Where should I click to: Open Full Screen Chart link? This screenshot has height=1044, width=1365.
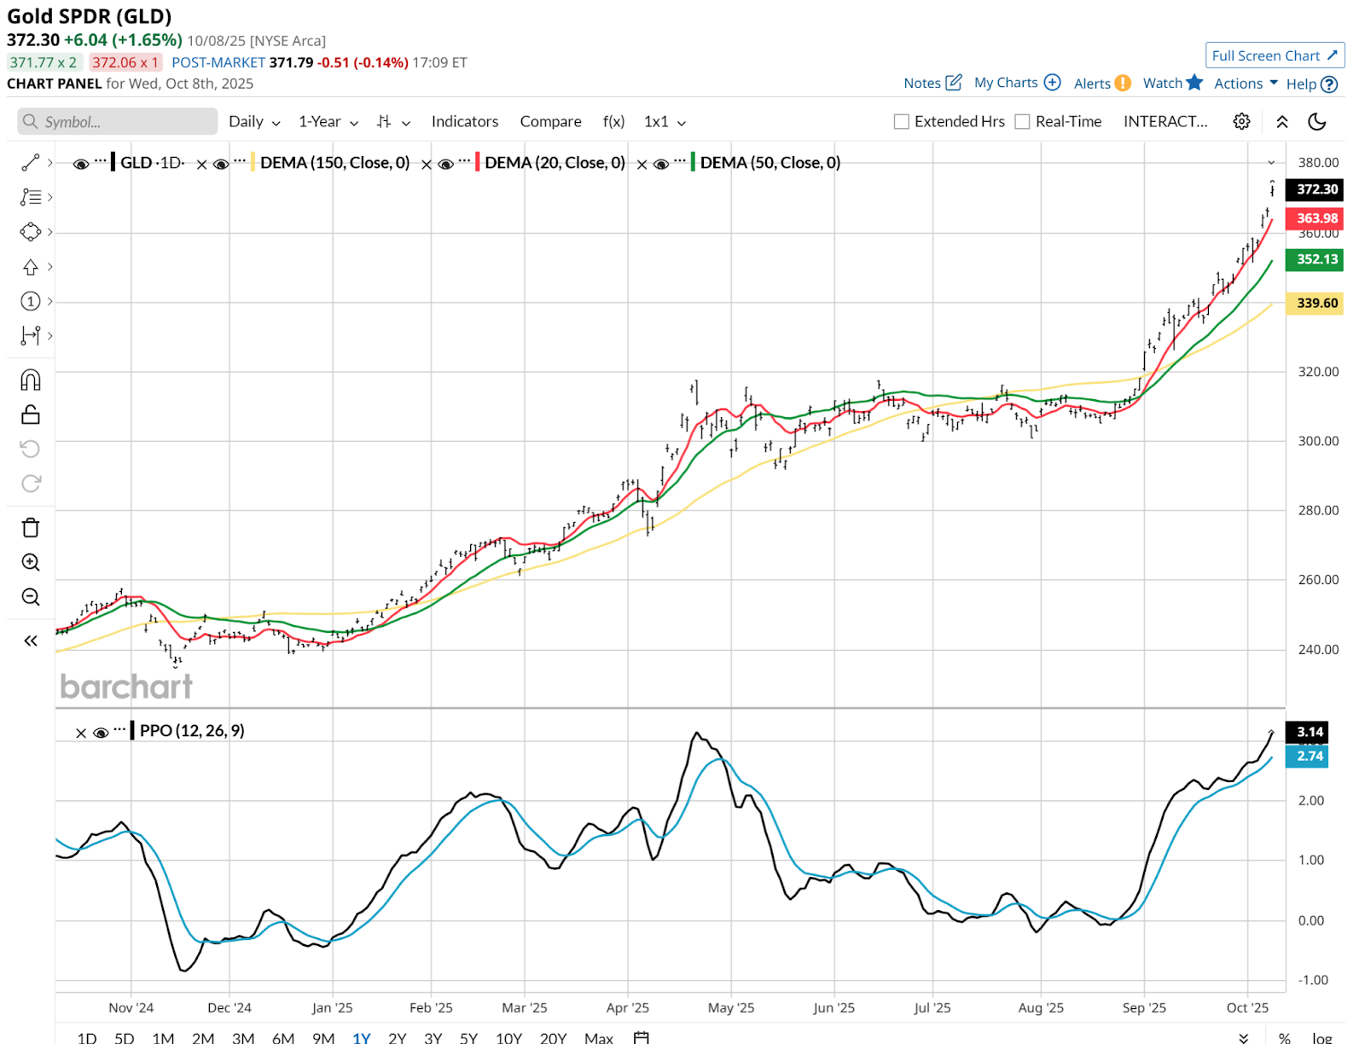(x=1275, y=55)
